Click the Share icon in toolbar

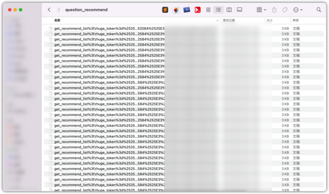274,10
